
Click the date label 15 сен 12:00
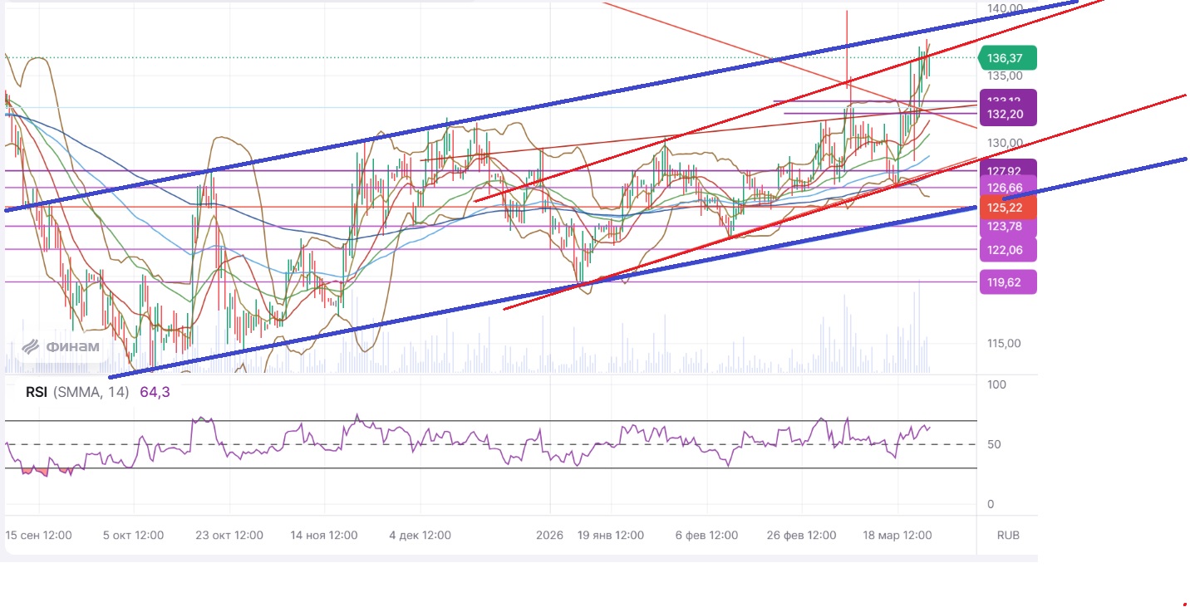pyautogui.click(x=38, y=536)
